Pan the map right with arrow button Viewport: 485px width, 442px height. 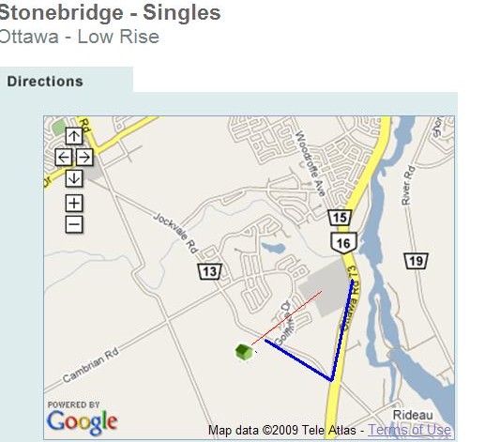[84, 157]
